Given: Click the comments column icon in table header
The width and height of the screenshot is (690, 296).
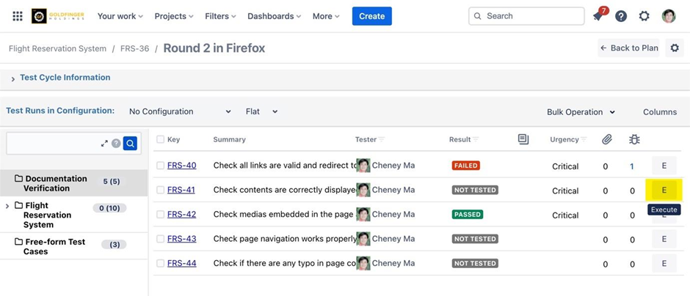Looking at the screenshot, I should point(523,139).
